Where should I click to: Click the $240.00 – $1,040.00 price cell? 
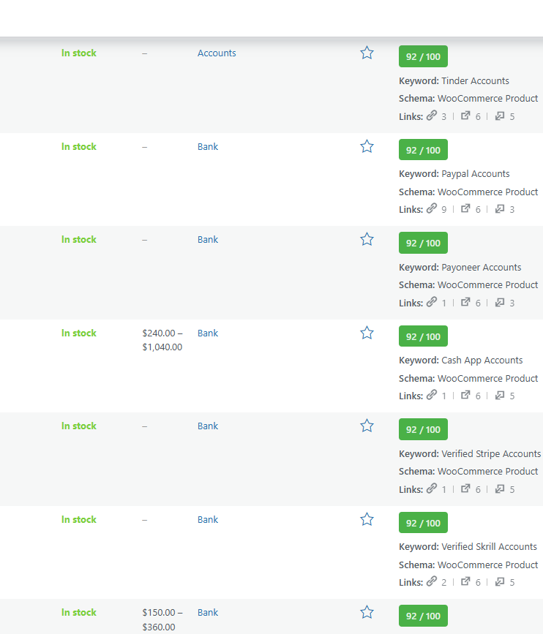tap(162, 340)
